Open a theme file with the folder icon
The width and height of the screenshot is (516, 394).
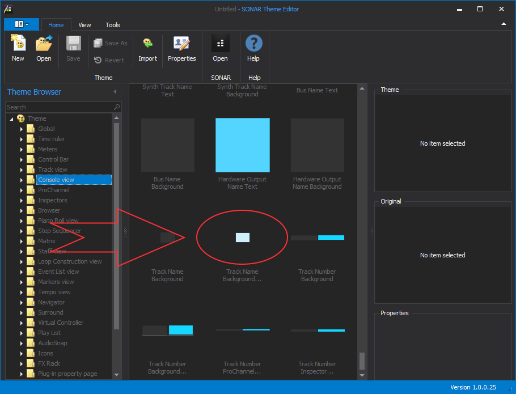click(x=44, y=44)
